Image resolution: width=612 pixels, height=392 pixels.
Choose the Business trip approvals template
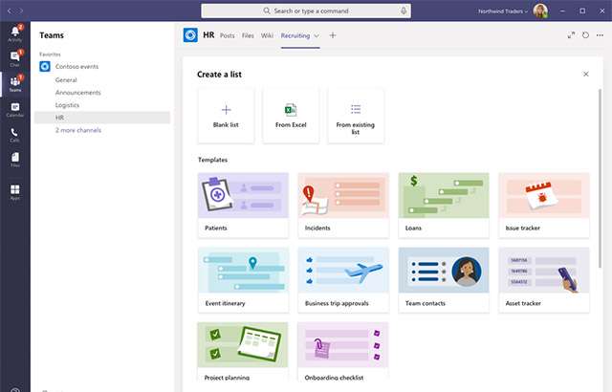[343, 280]
